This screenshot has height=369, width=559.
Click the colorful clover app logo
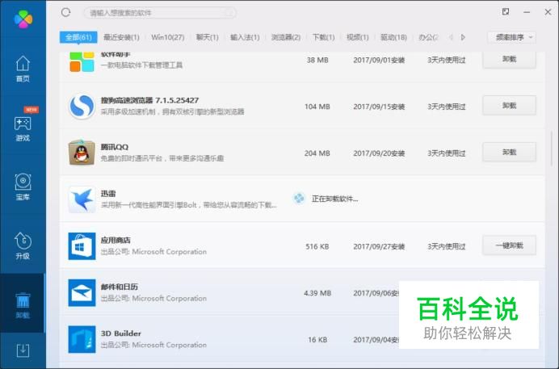(x=23, y=19)
